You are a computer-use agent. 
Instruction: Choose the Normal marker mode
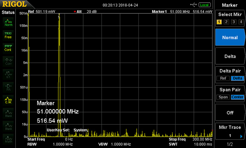pyautogui.click(x=230, y=37)
